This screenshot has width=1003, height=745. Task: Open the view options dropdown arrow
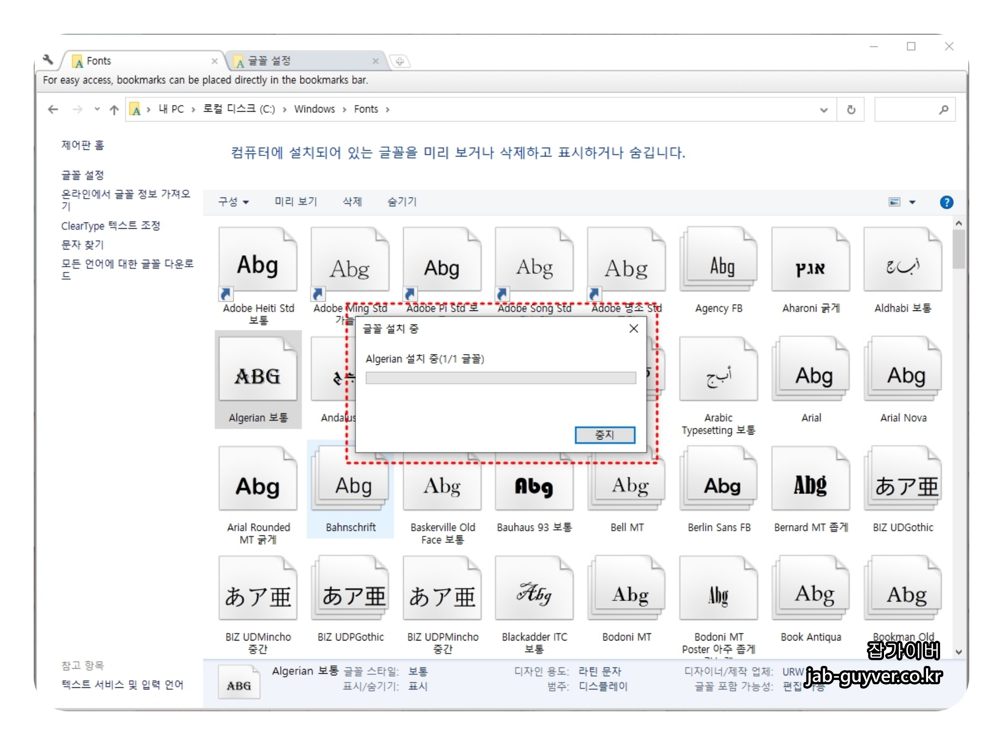tap(912, 202)
